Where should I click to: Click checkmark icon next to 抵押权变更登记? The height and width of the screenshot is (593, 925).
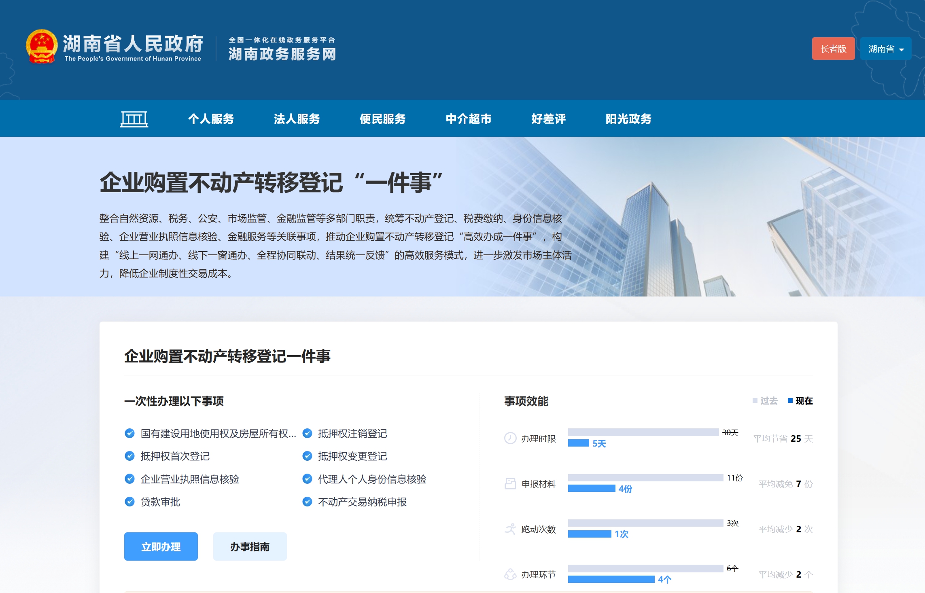pos(308,456)
